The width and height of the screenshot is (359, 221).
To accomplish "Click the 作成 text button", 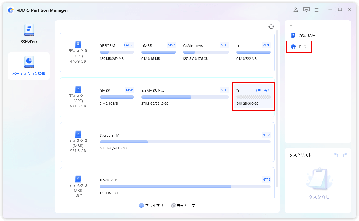I will coord(302,47).
